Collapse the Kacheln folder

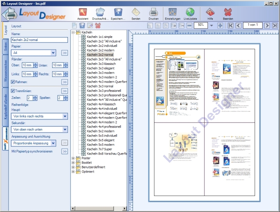73,32
